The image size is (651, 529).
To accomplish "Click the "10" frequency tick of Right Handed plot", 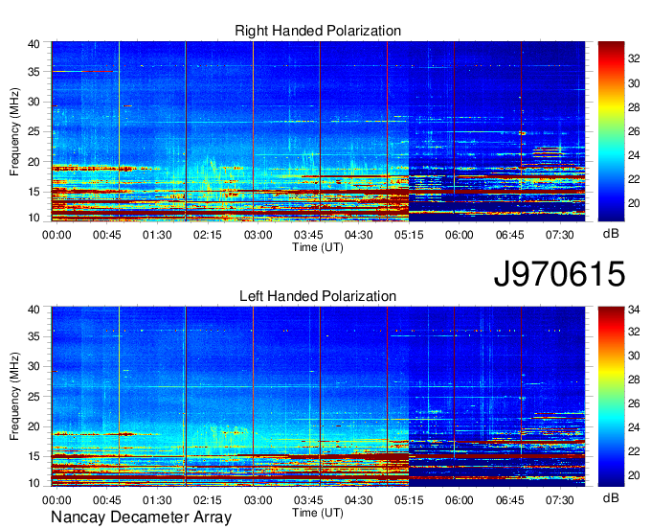I will click(34, 218).
